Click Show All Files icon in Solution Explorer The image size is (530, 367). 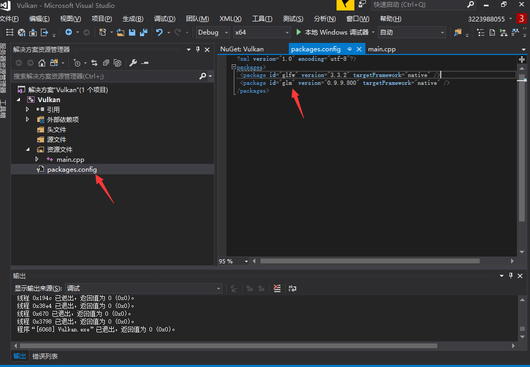pos(117,63)
